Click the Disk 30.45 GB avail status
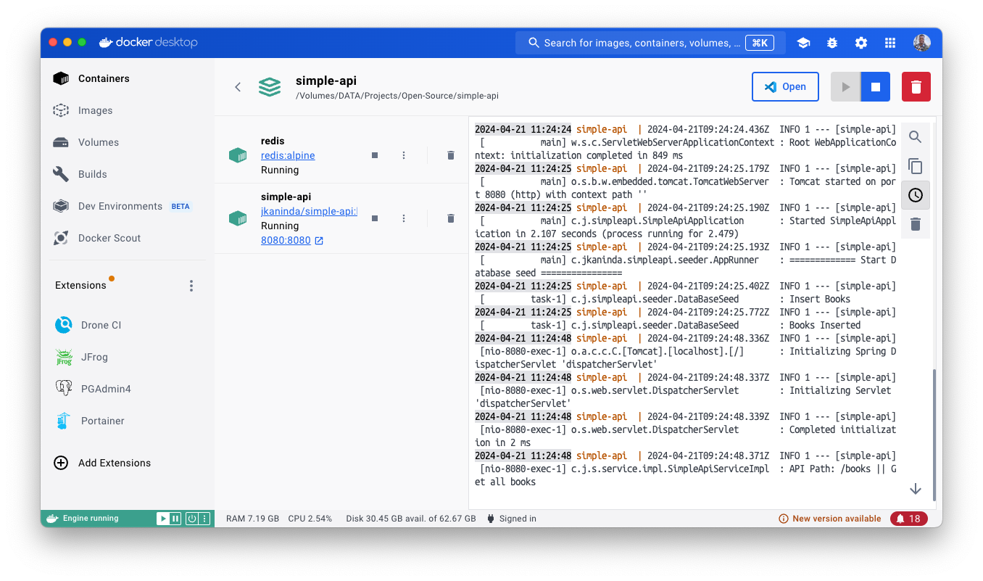The height and width of the screenshot is (581, 983). pyautogui.click(x=411, y=519)
